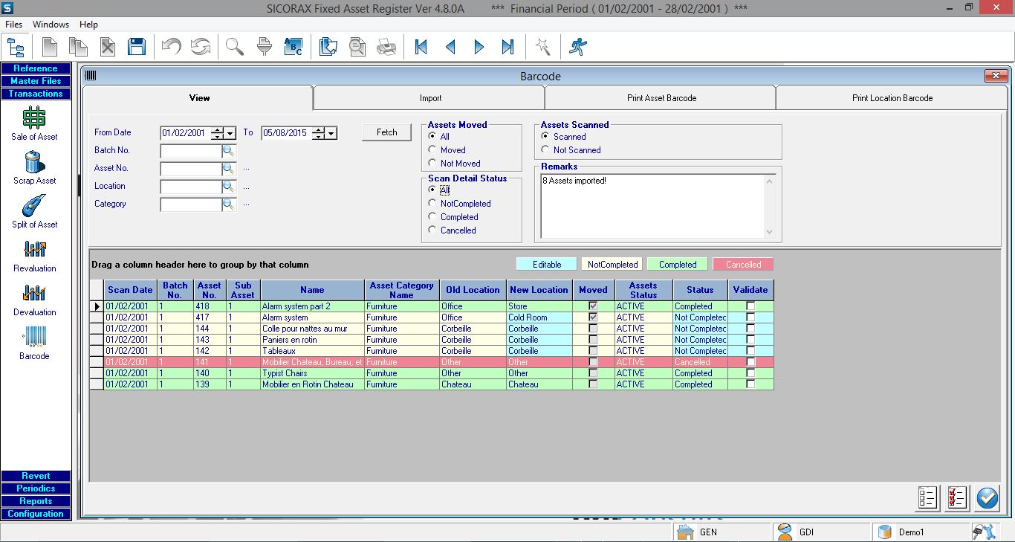
Task: Click the printer toolbar icon
Action: [x=386, y=48]
